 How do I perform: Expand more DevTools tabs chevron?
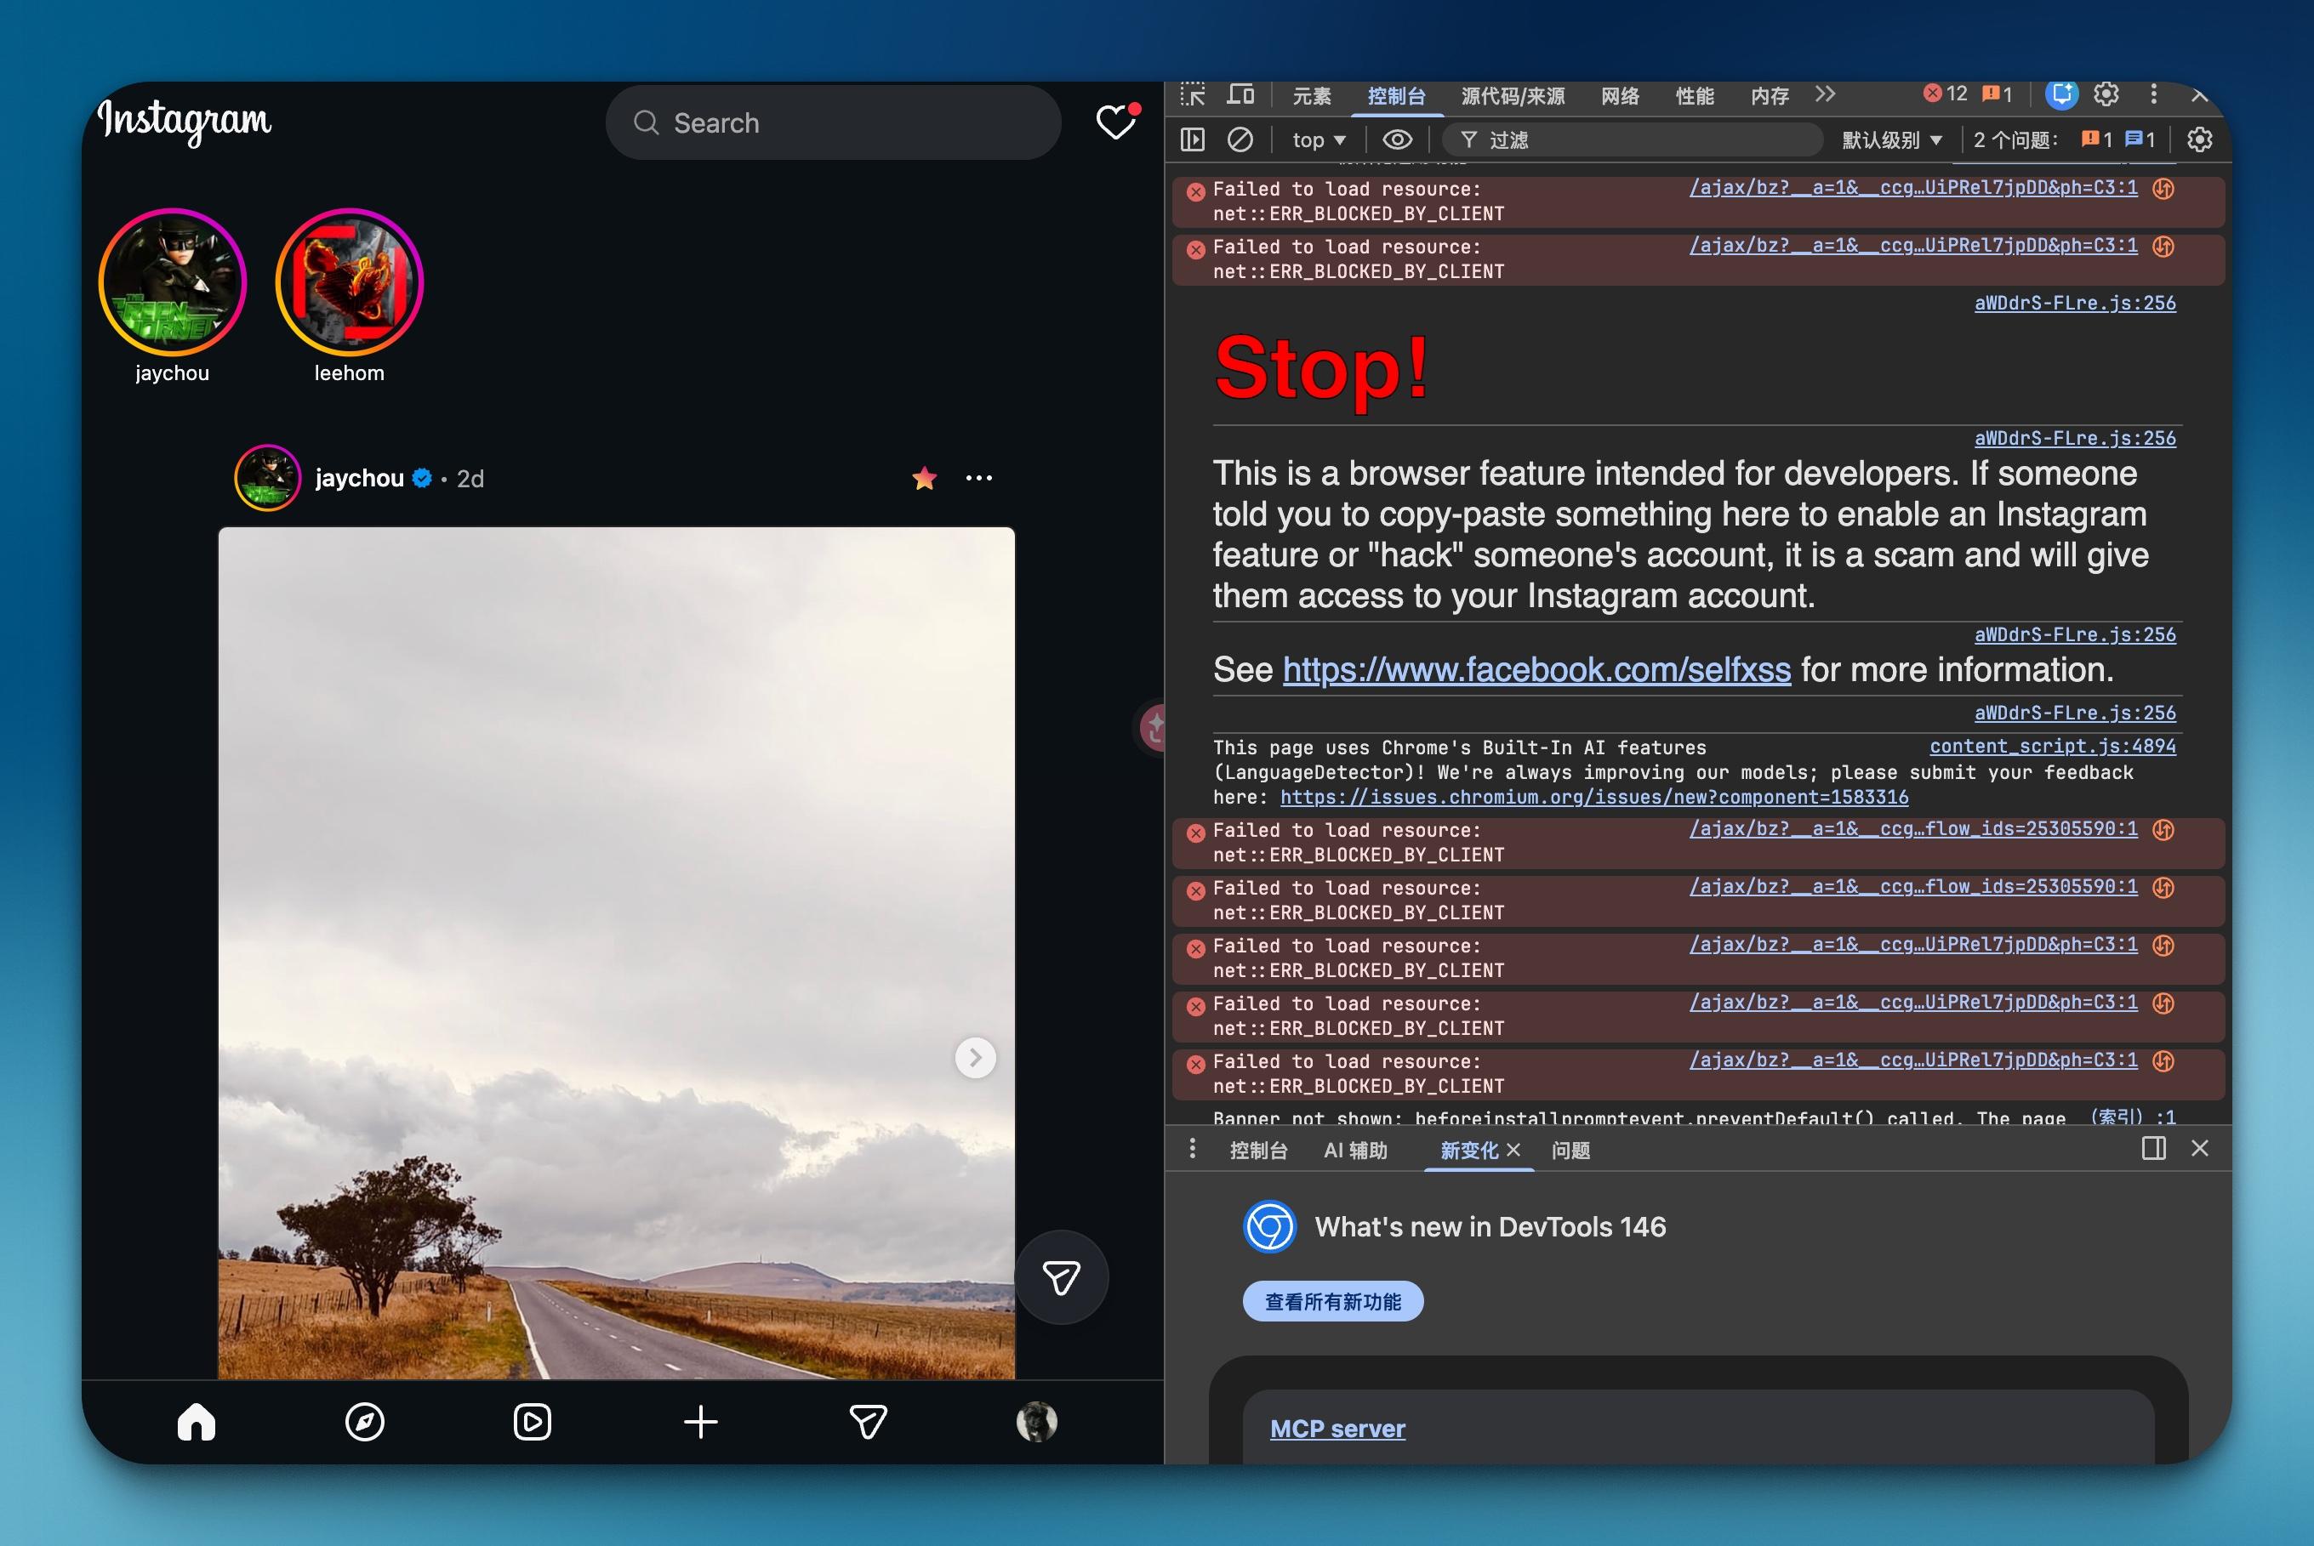1825,94
